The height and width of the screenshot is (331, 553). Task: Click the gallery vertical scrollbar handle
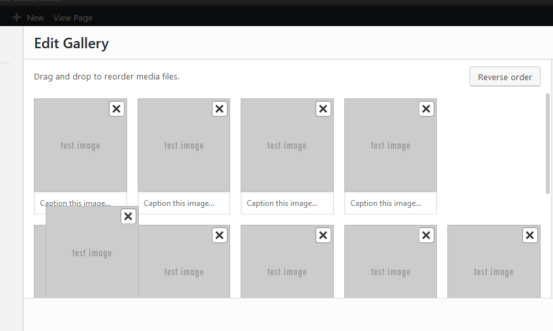[547, 143]
